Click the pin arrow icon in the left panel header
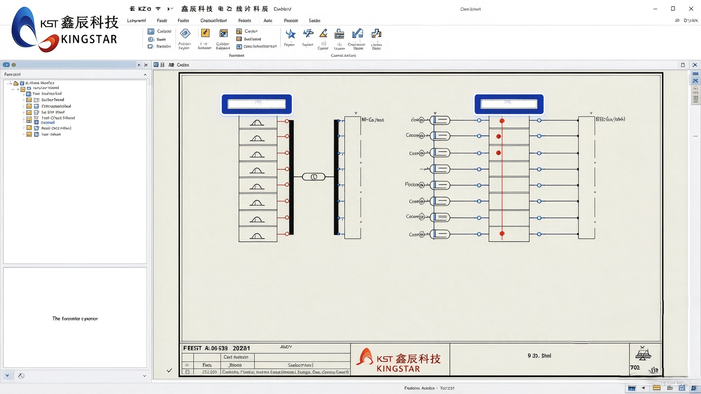Viewport: 701px width, 394px height. coord(139,65)
